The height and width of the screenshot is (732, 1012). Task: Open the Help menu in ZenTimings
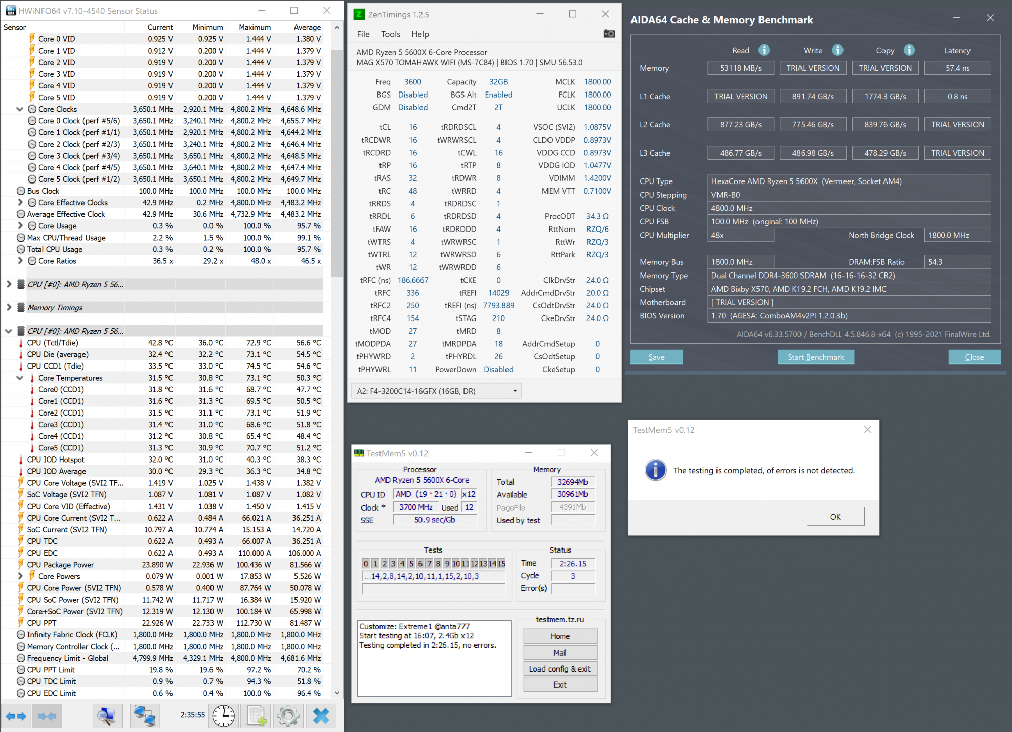tap(419, 34)
